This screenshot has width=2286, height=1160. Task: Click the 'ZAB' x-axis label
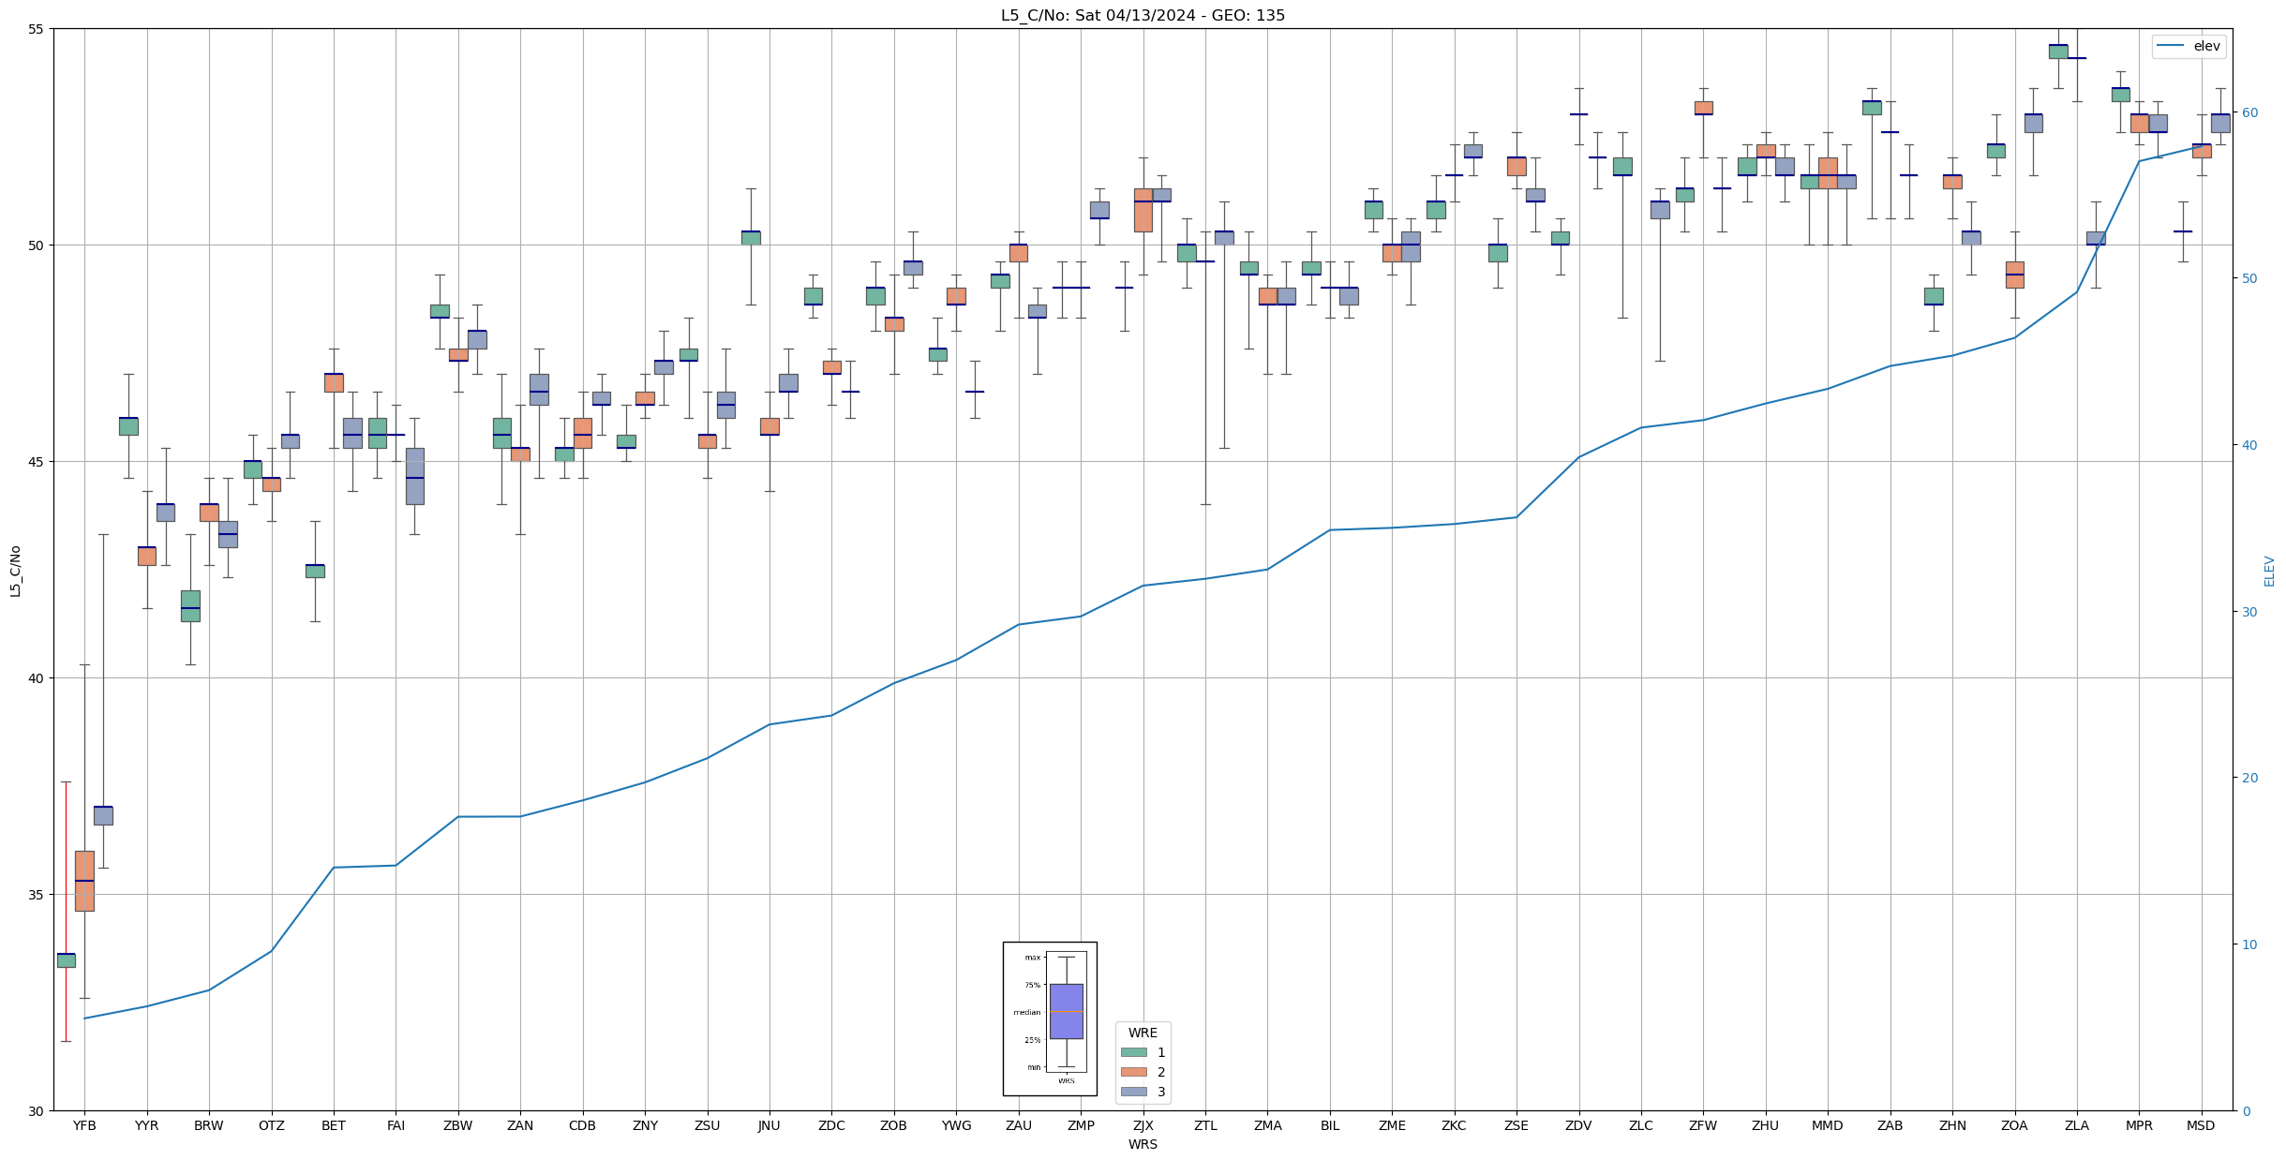tap(1890, 1126)
